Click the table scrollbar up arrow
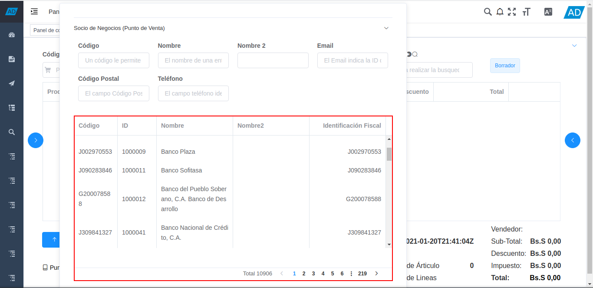 [389, 139]
